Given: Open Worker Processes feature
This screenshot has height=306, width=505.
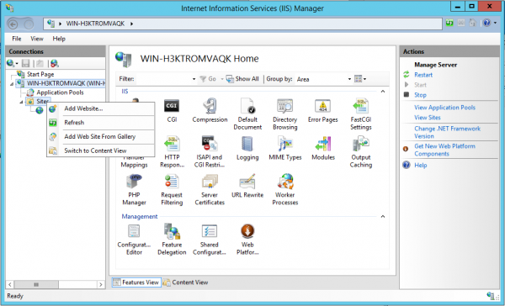Looking at the screenshot, I should tap(285, 189).
